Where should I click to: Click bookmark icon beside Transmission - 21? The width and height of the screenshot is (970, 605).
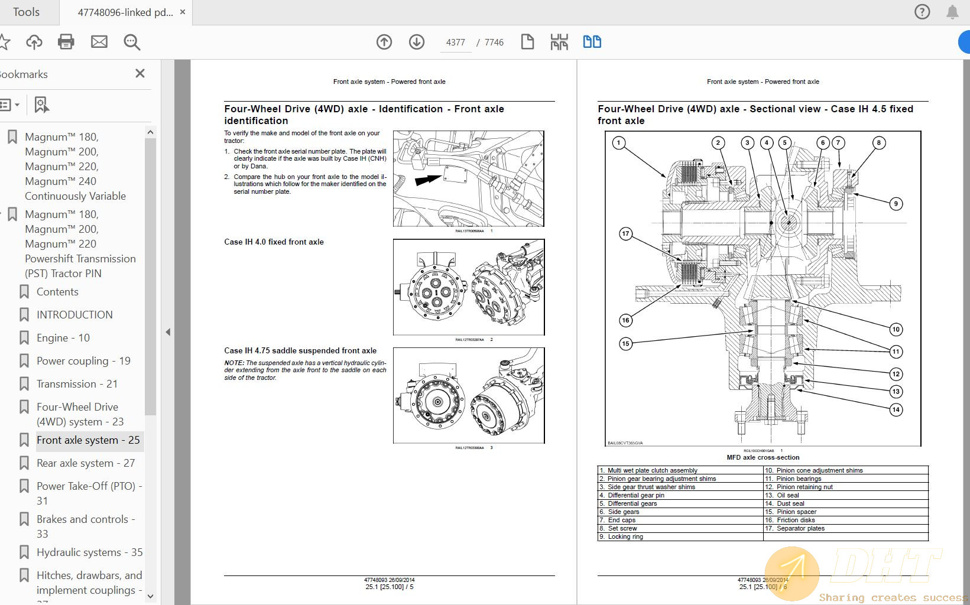coord(24,384)
